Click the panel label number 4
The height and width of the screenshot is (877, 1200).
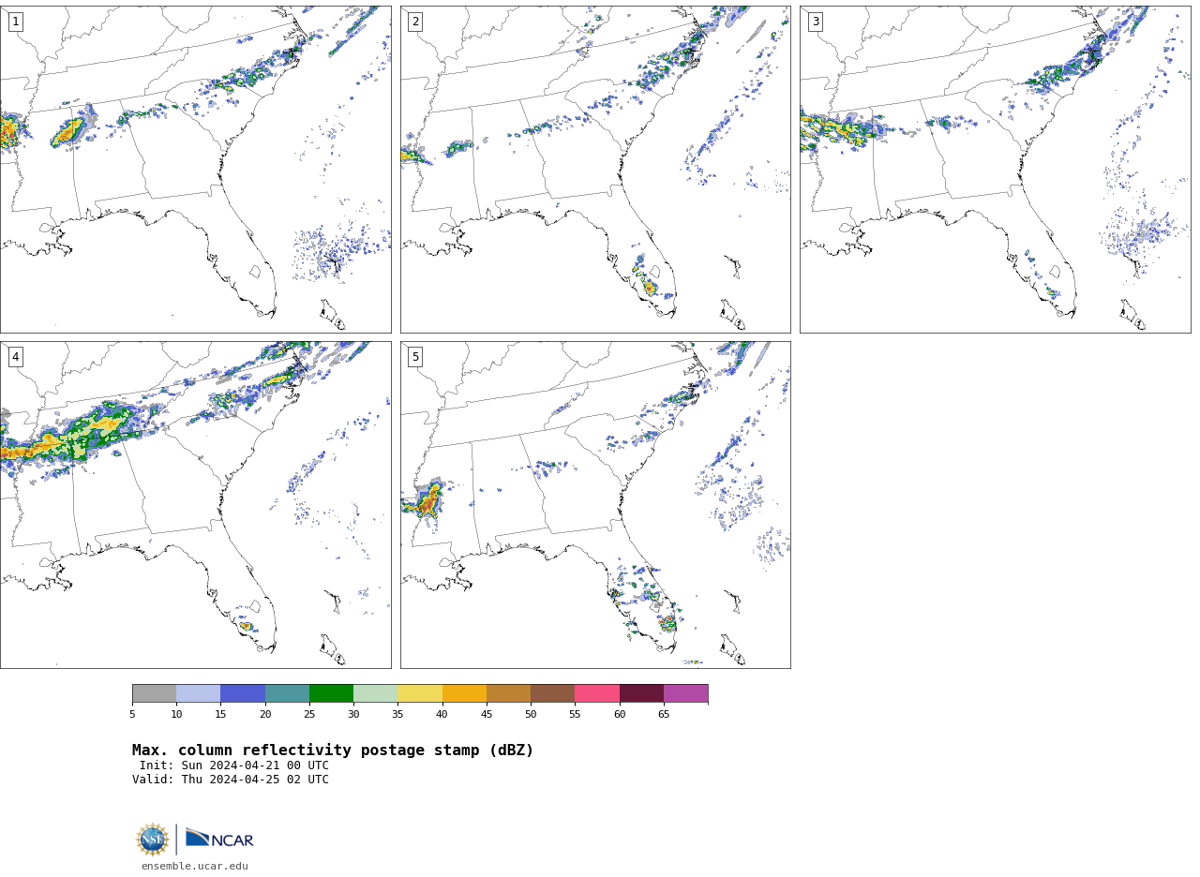pos(15,357)
